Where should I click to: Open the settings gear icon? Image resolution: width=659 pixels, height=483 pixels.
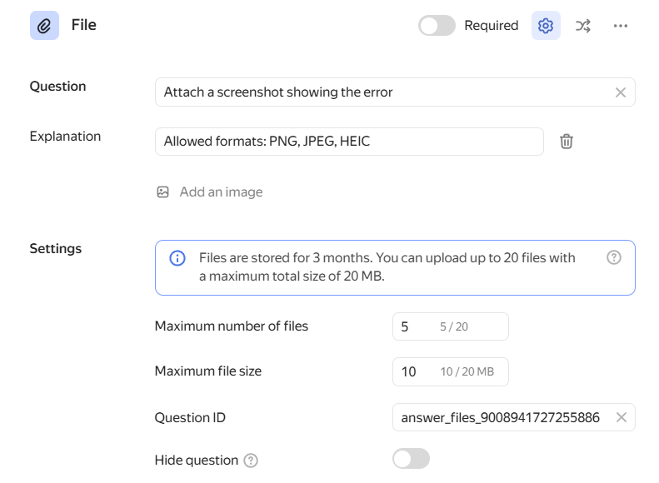pyautogui.click(x=546, y=26)
